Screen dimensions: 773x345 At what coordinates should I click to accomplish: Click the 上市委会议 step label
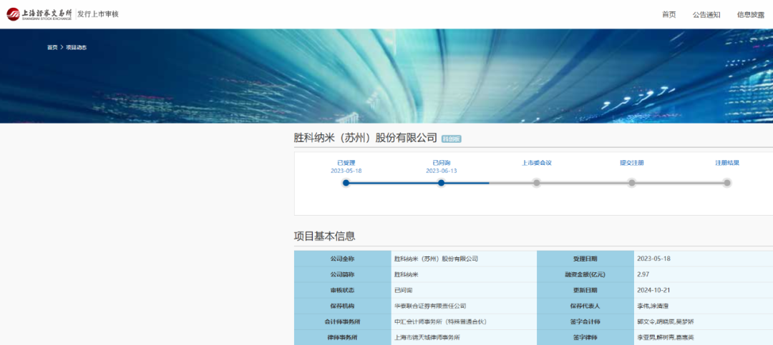coord(536,163)
